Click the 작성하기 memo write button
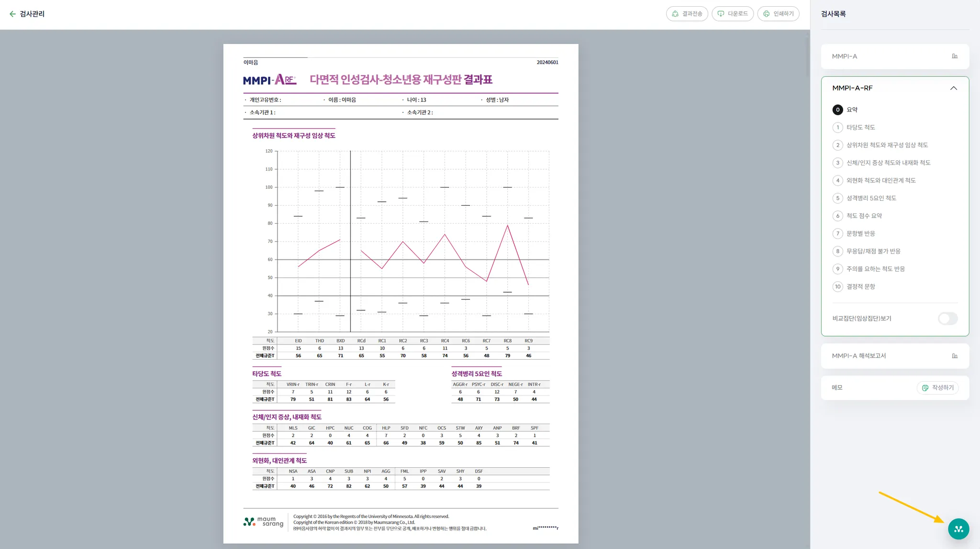The width and height of the screenshot is (980, 549). click(937, 388)
